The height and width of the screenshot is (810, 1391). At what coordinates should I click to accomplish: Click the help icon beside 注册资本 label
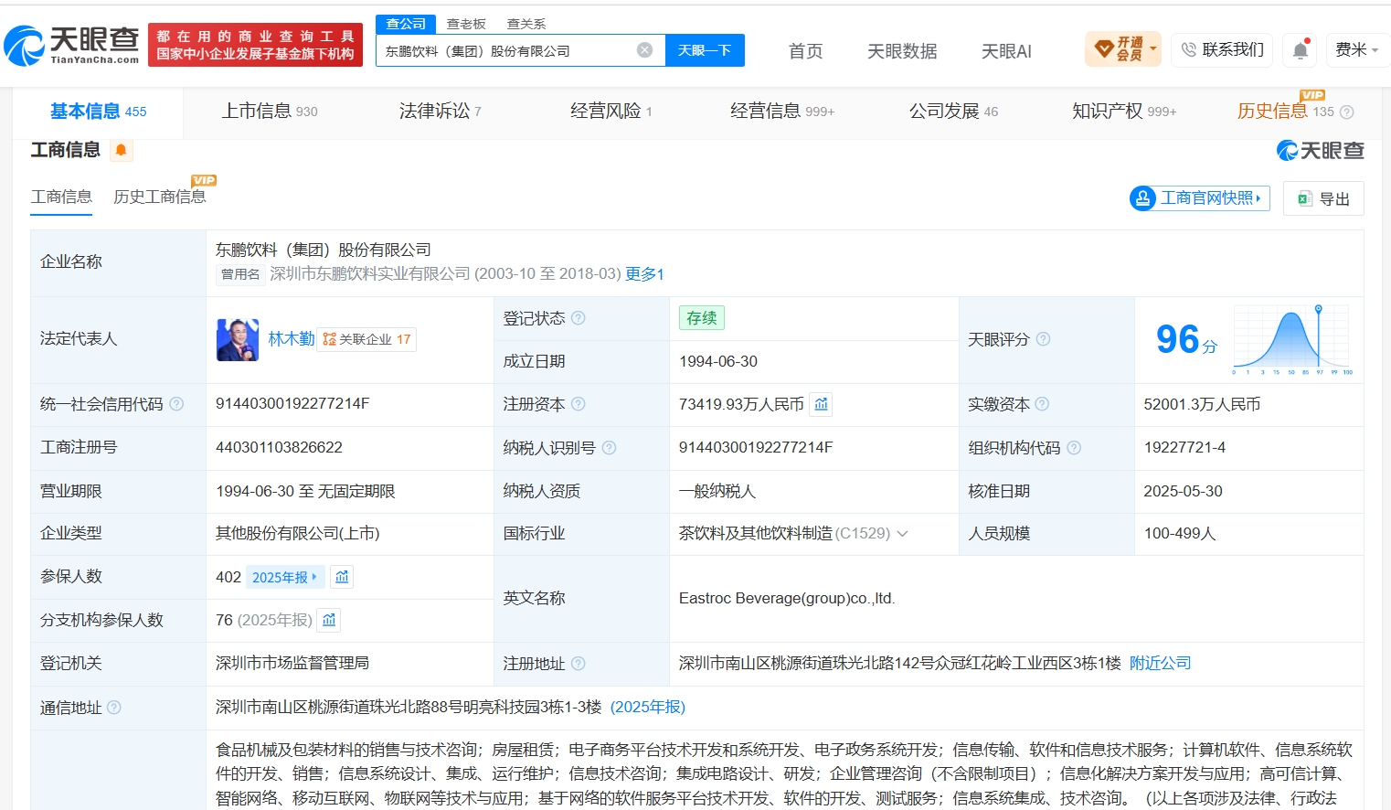579,404
